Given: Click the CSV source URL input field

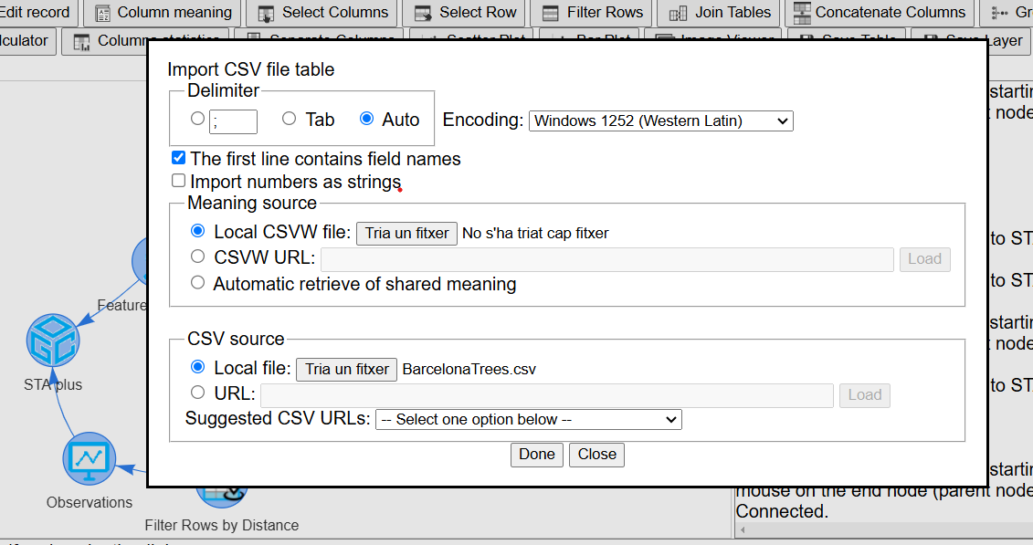Looking at the screenshot, I should [547, 395].
